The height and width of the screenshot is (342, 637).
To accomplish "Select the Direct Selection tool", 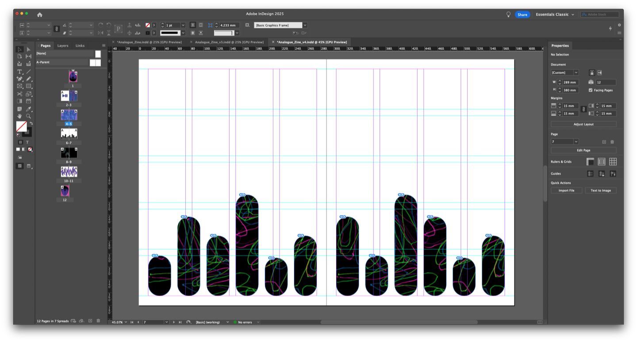I will click(x=28, y=49).
